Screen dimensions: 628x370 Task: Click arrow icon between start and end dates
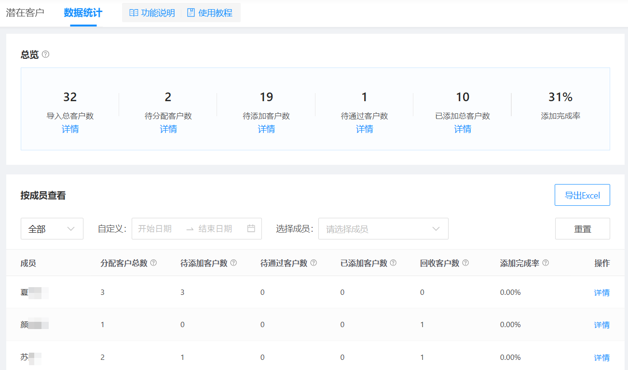click(190, 229)
